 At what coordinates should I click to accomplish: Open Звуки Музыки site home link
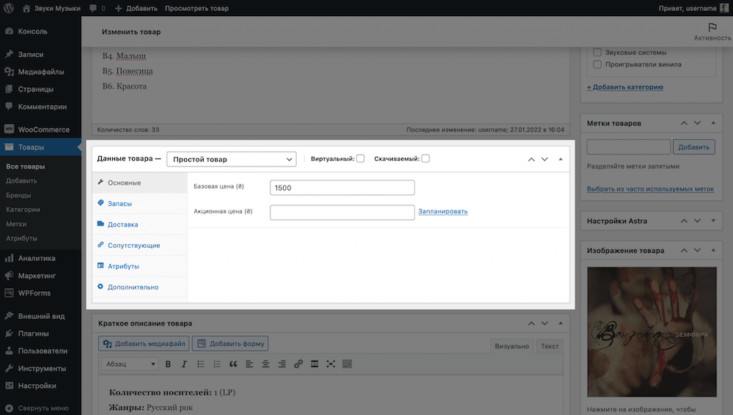(51, 8)
